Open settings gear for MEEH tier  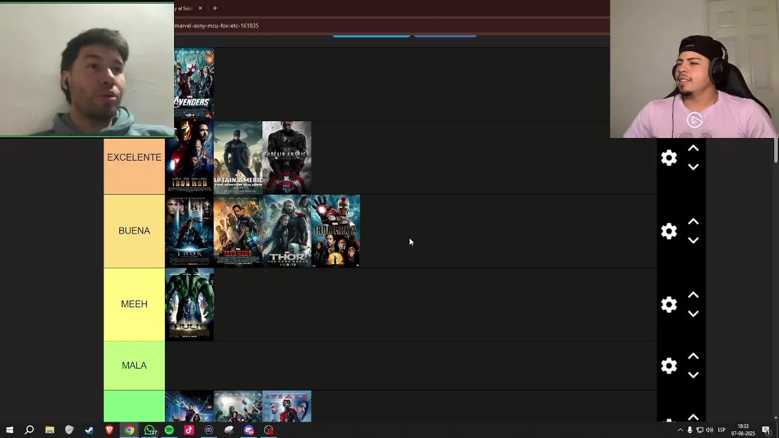click(x=669, y=305)
